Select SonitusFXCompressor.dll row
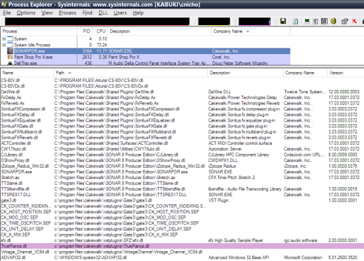Viewport: 364px width, 261px height. [x=182, y=109]
